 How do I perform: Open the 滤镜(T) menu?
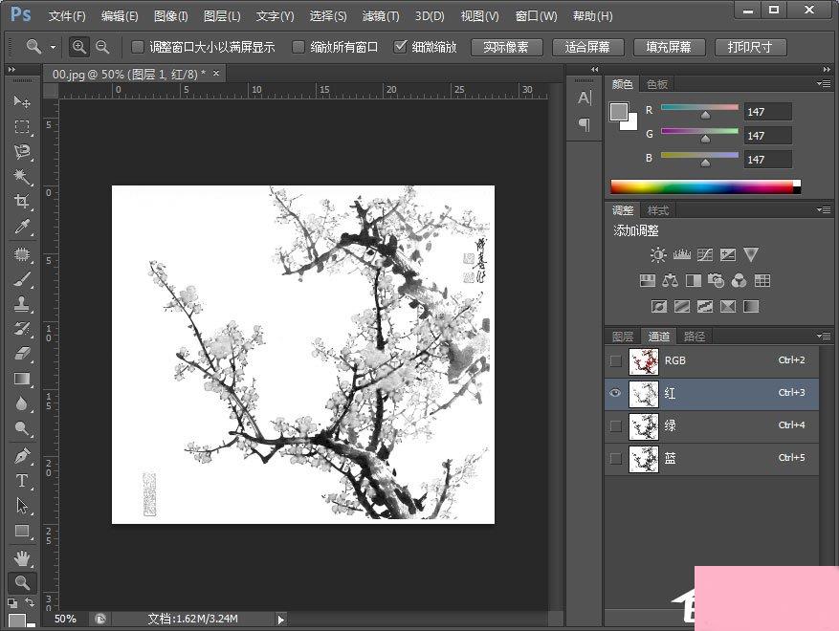pyautogui.click(x=381, y=16)
